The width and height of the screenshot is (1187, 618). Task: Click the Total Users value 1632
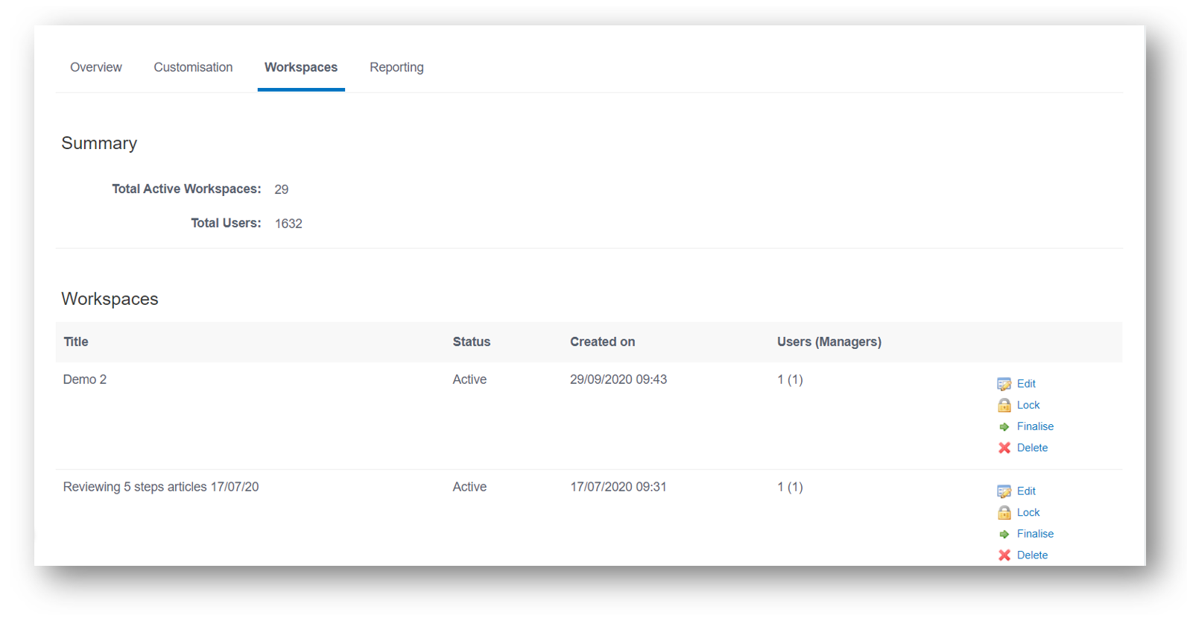click(288, 224)
